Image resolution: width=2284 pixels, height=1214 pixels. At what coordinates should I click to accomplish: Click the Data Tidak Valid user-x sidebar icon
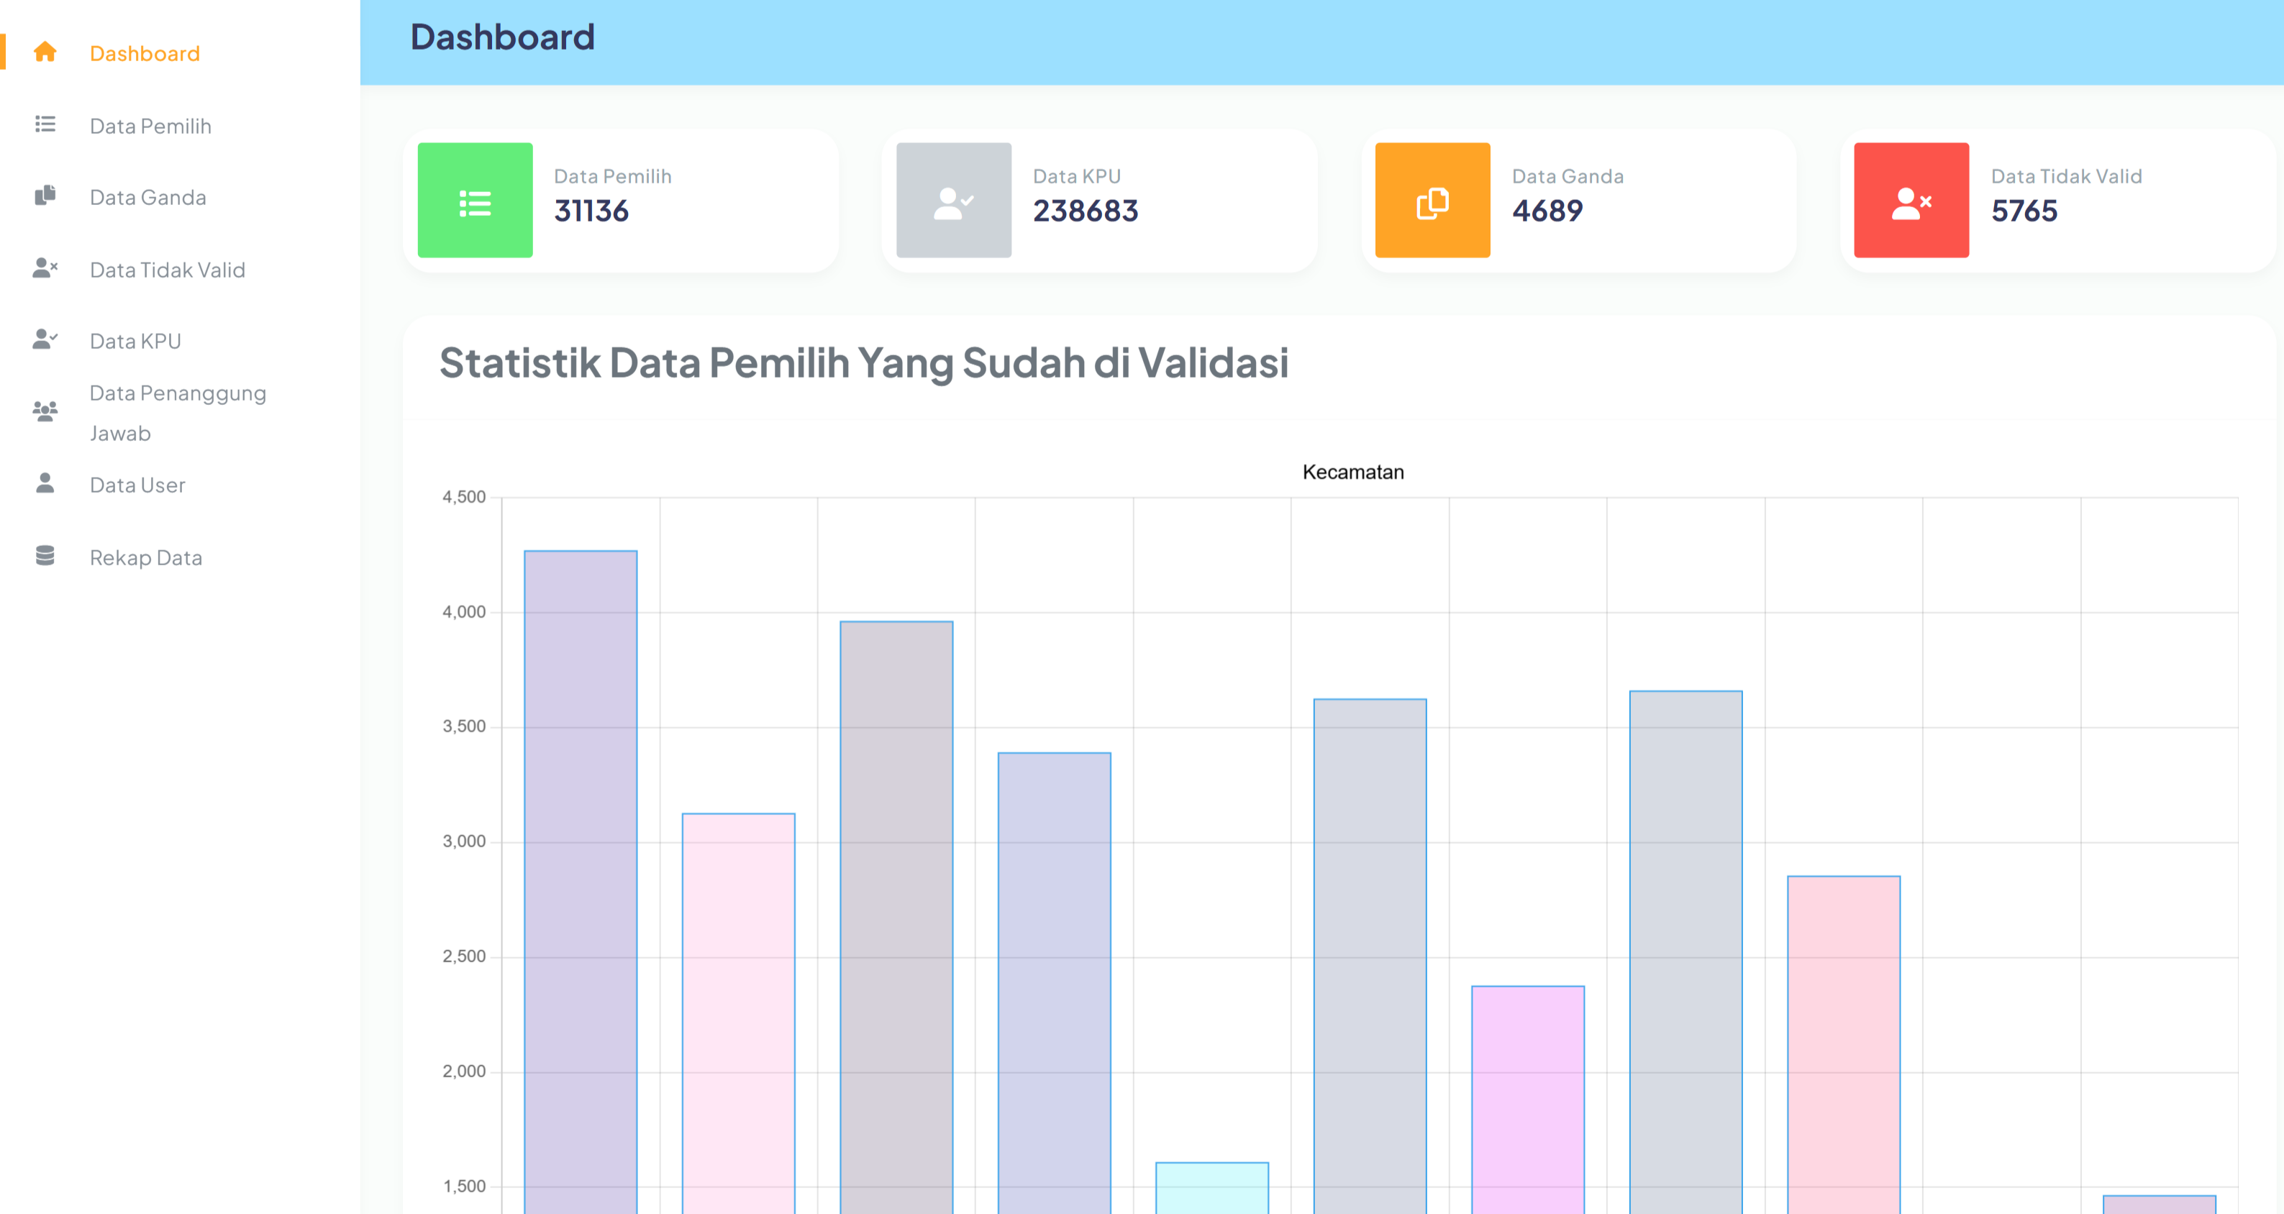pos(45,268)
